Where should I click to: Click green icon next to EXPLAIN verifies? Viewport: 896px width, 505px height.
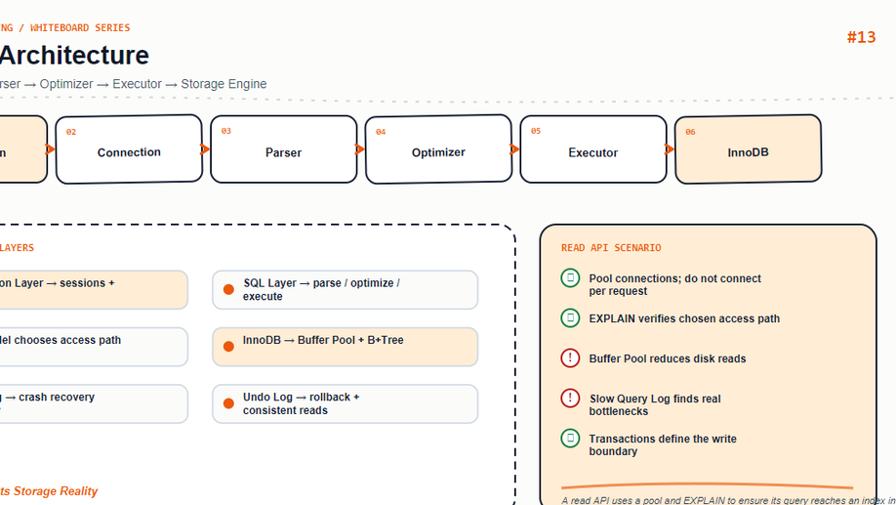coord(570,318)
